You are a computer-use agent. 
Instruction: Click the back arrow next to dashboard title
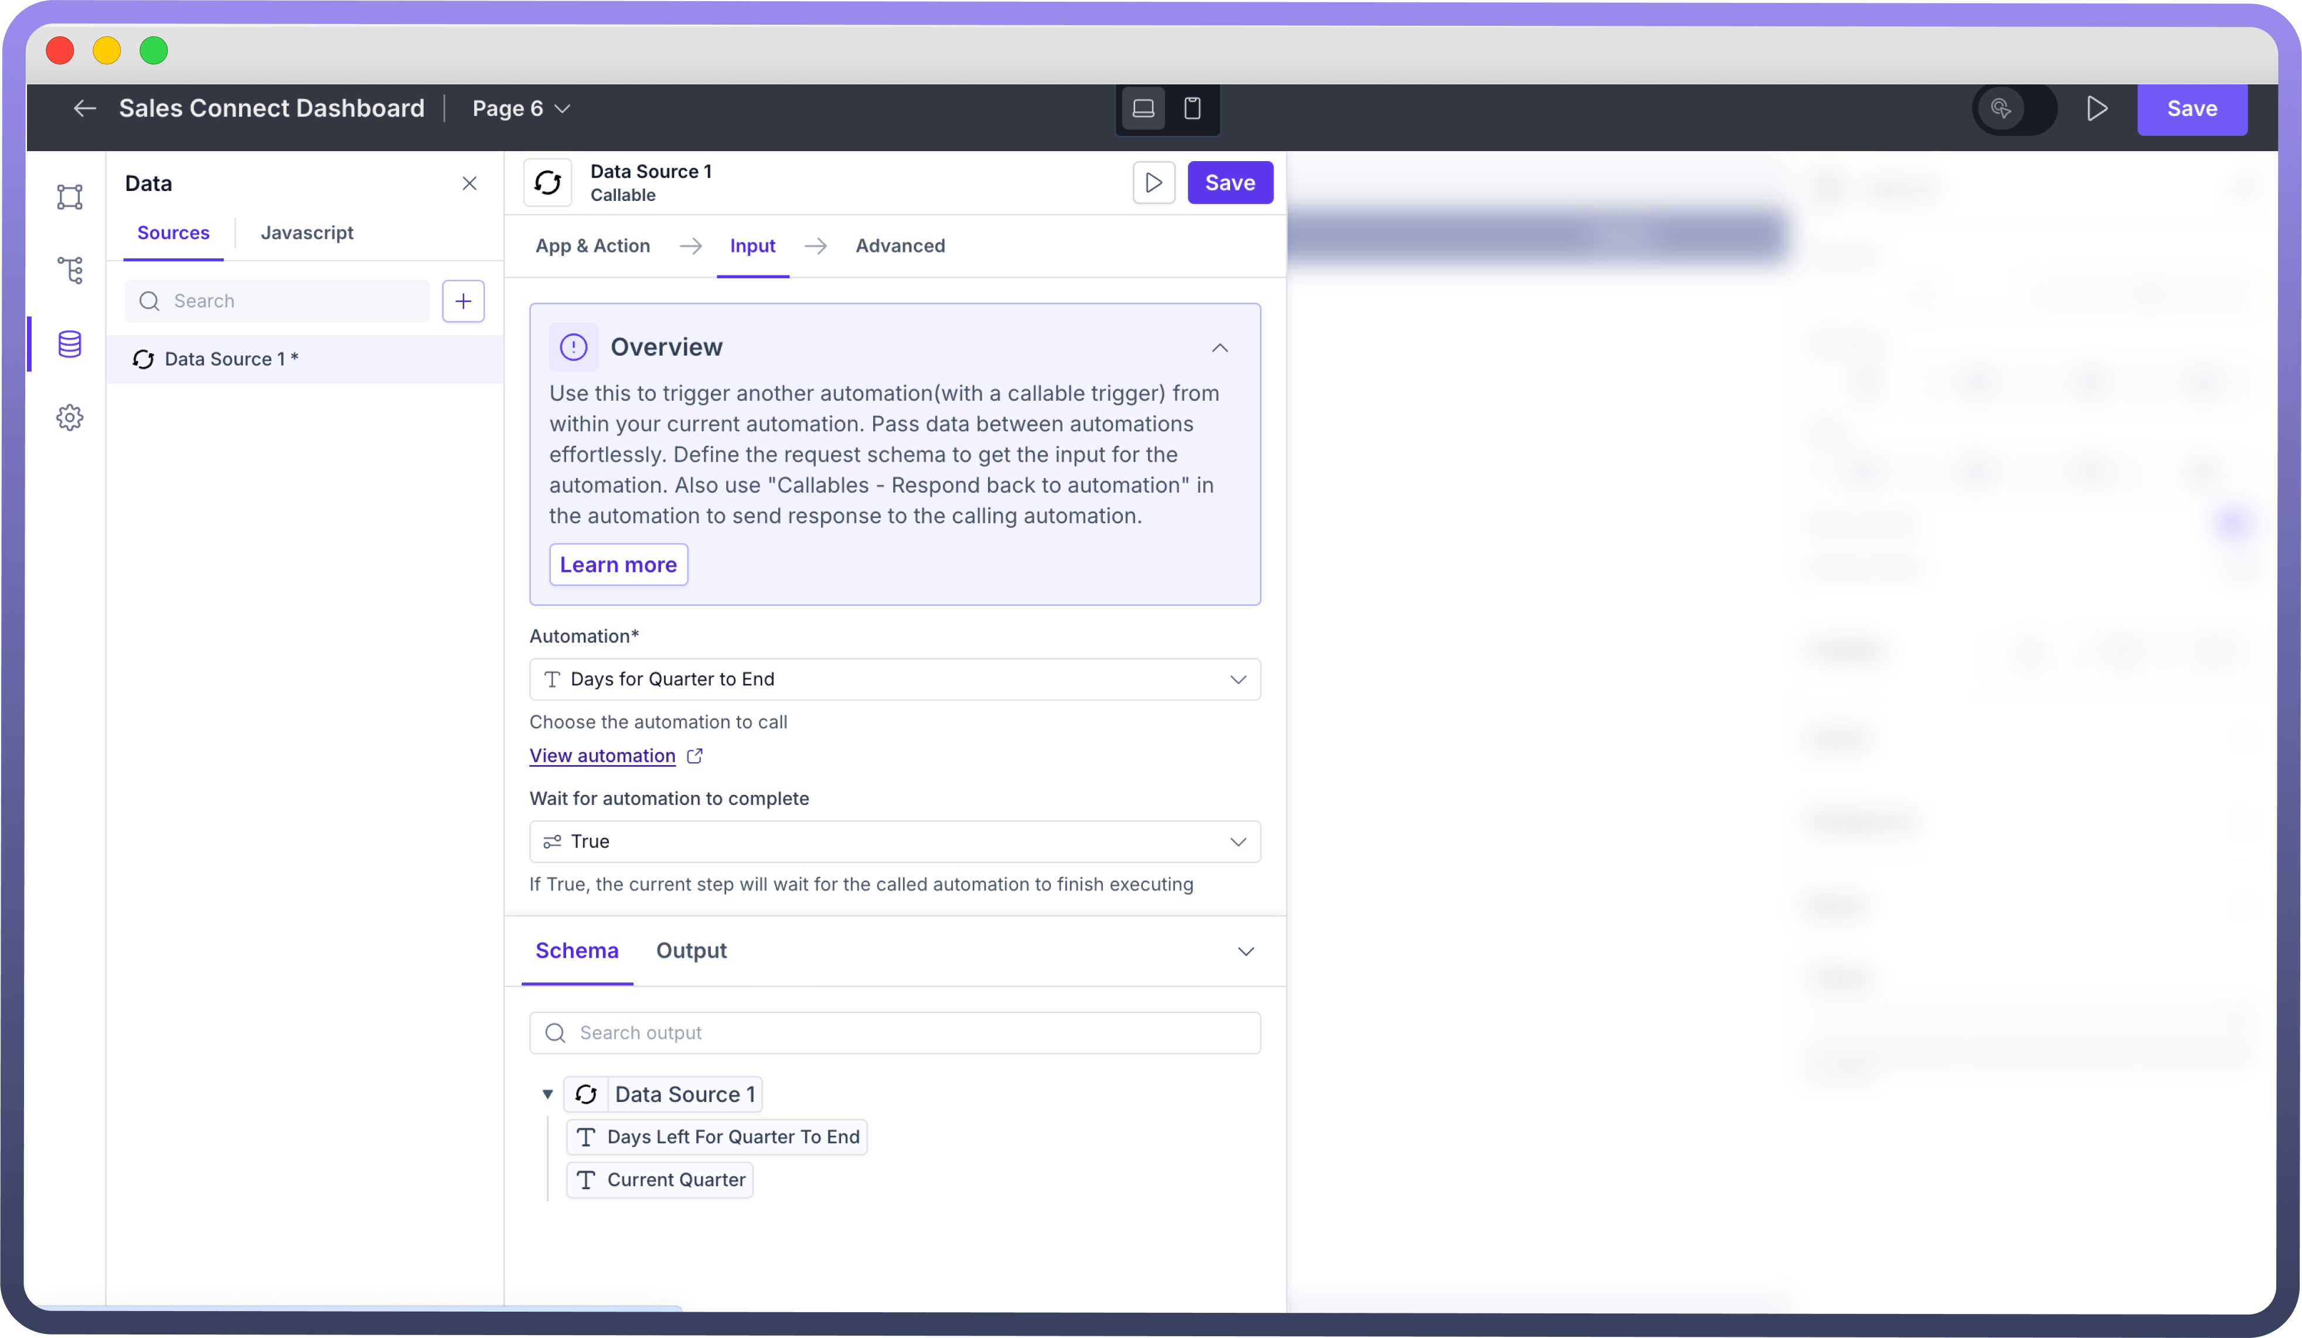coord(85,109)
